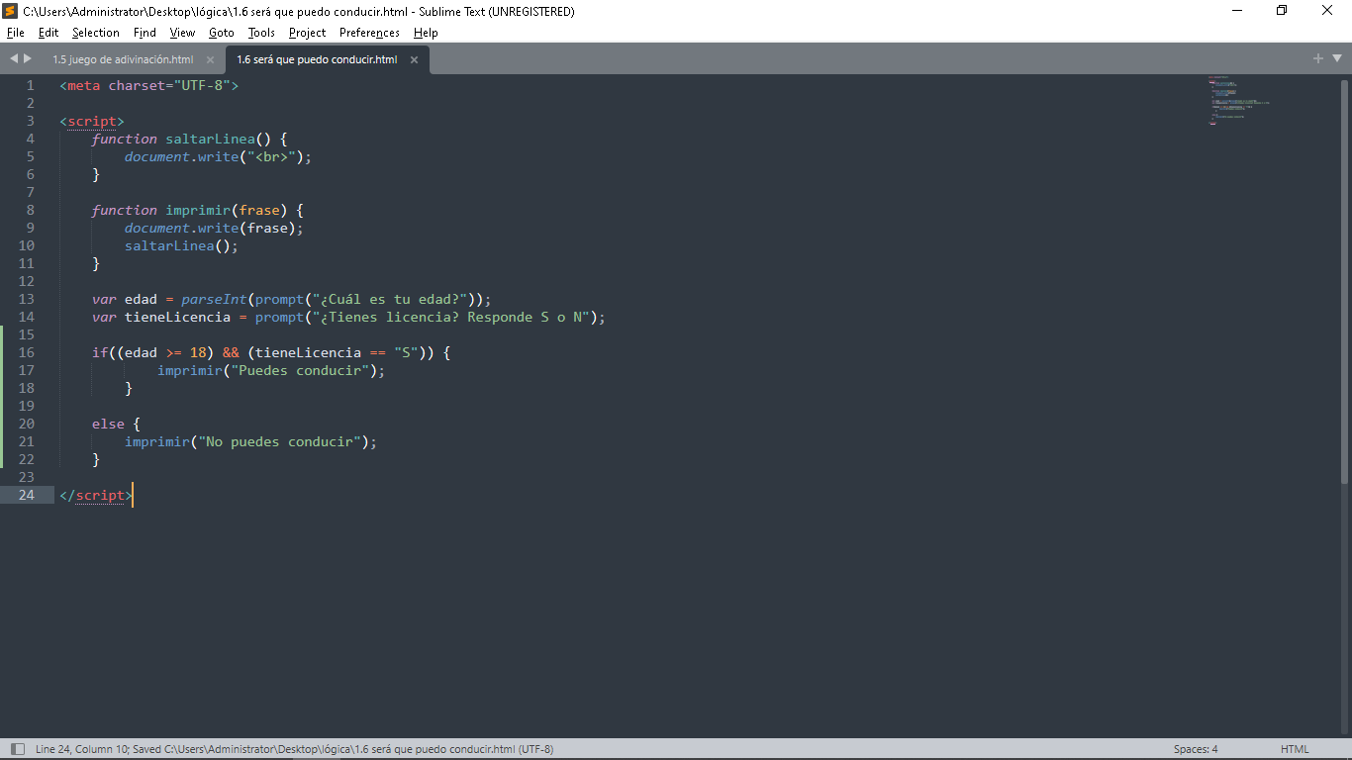Go to previous tab with left arrow
The height and width of the screenshot is (760, 1352).
[14, 58]
